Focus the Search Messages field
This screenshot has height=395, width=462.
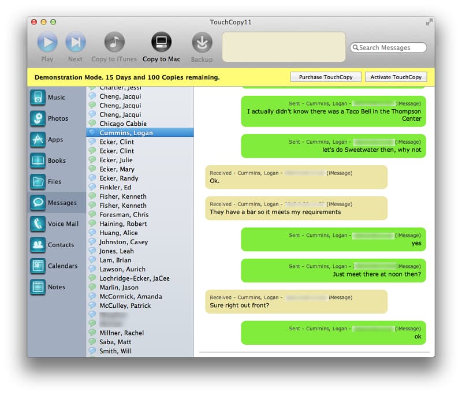tap(388, 47)
